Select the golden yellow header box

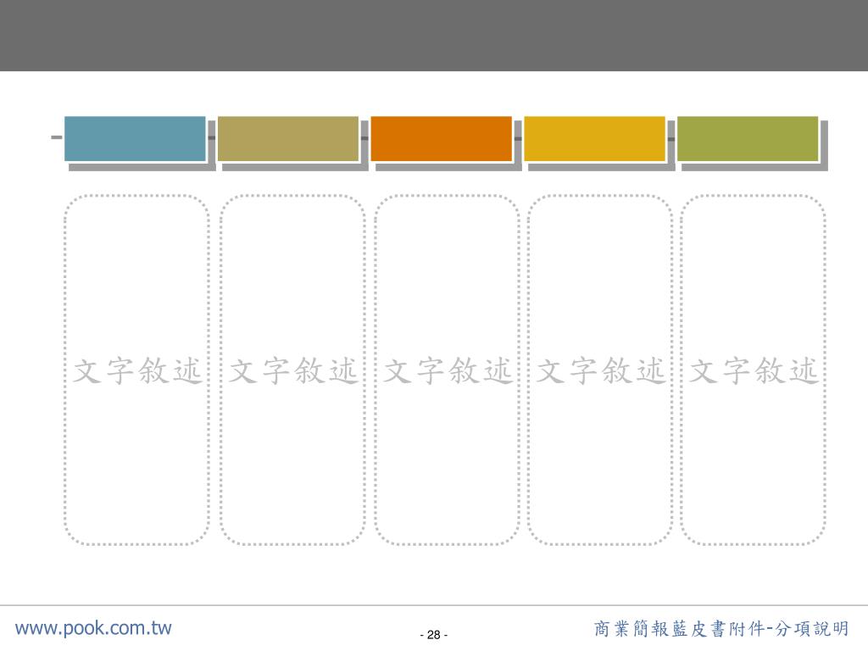594,139
